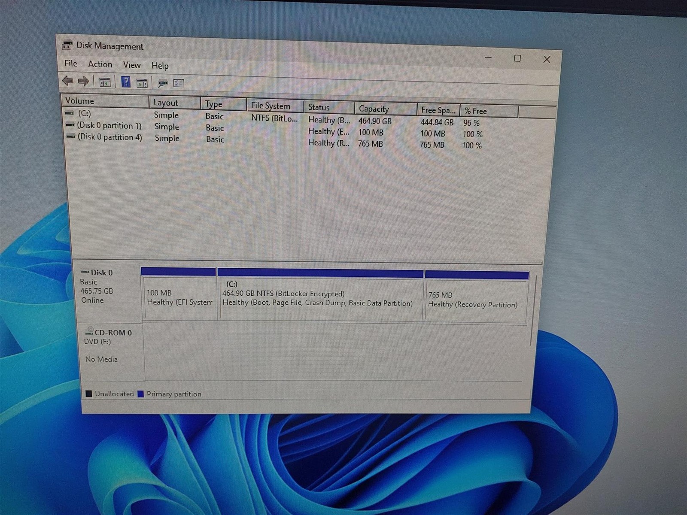The width and height of the screenshot is (687, 515).
Task: Click the Forward arrow toolbar icon
Action: coord(83,81)
